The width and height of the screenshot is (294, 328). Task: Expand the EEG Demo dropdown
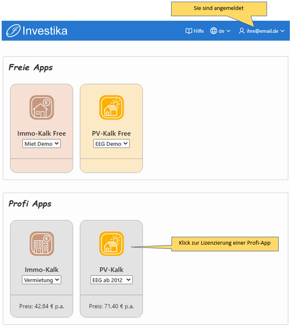coord(111,144)
